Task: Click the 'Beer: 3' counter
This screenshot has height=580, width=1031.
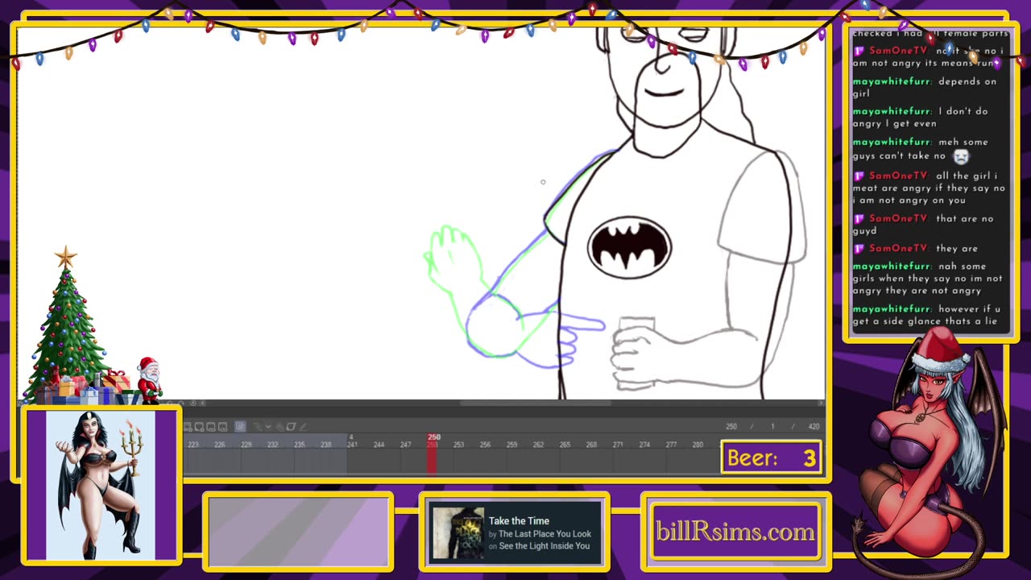Action: coord(771,458)
